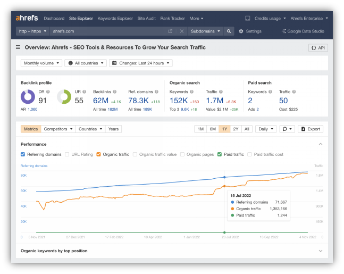Viewport: 344px width, 274px height.
Task: Set chart range to 2Y
Action: coord(236,129)
